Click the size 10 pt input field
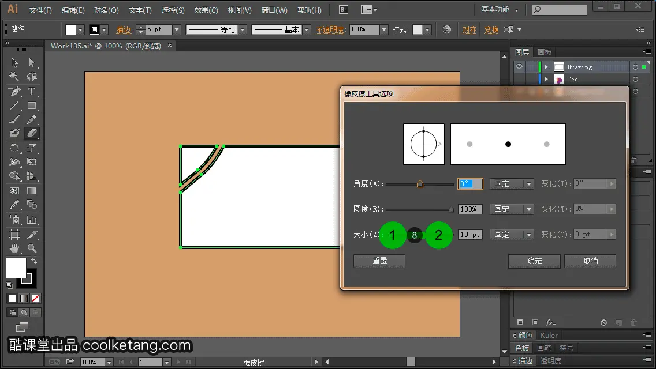Image resolution: width=656 pixels, height=369 pixels. tap(470, 235)
